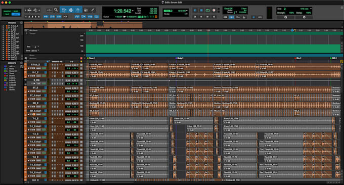Image resolution: width=344 pixels, height=185 pixels.
Task: Enable Shuffle edit mode
Action: pyautogui.click(x=7, y=11)
